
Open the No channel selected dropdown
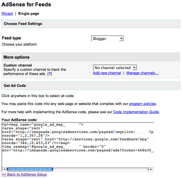[x=115, y=68]
